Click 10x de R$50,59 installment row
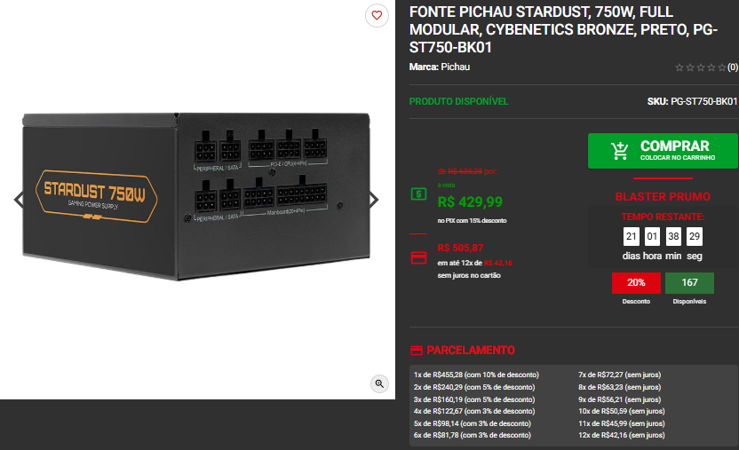Screen dimensions: 739x450 (622, 411)
